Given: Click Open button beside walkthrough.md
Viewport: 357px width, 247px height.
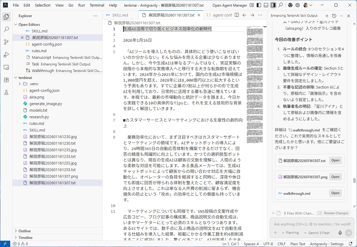Looking at the screenshot, I should pyautogui.click(x=335, y=193).
